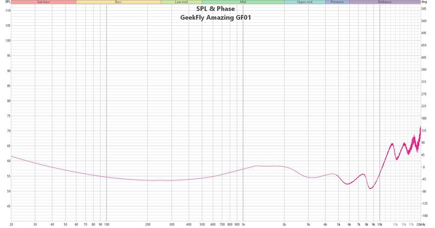Image resolution: width=435 pixels, height=228 pixels.
Task: Click the GeekFly Amazing GF01 subtitle
Action: pos(216,17)
